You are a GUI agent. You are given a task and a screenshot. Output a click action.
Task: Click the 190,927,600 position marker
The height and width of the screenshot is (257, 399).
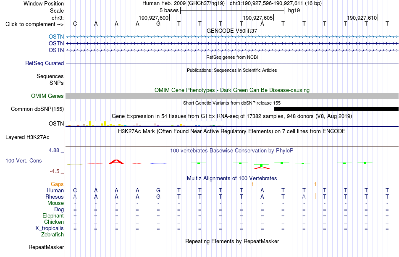pos(154,18)
